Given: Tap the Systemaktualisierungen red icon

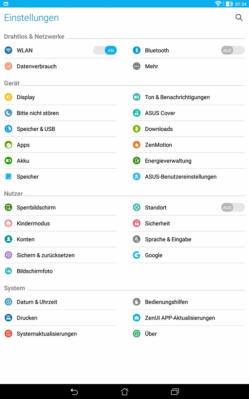Looking at the screenshot, I should click(x=8, y=334).
